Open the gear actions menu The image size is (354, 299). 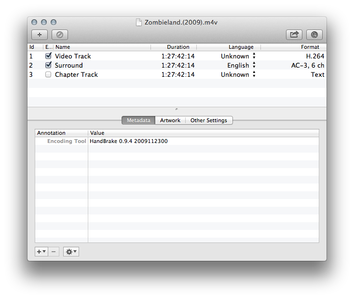pos(71,252)
